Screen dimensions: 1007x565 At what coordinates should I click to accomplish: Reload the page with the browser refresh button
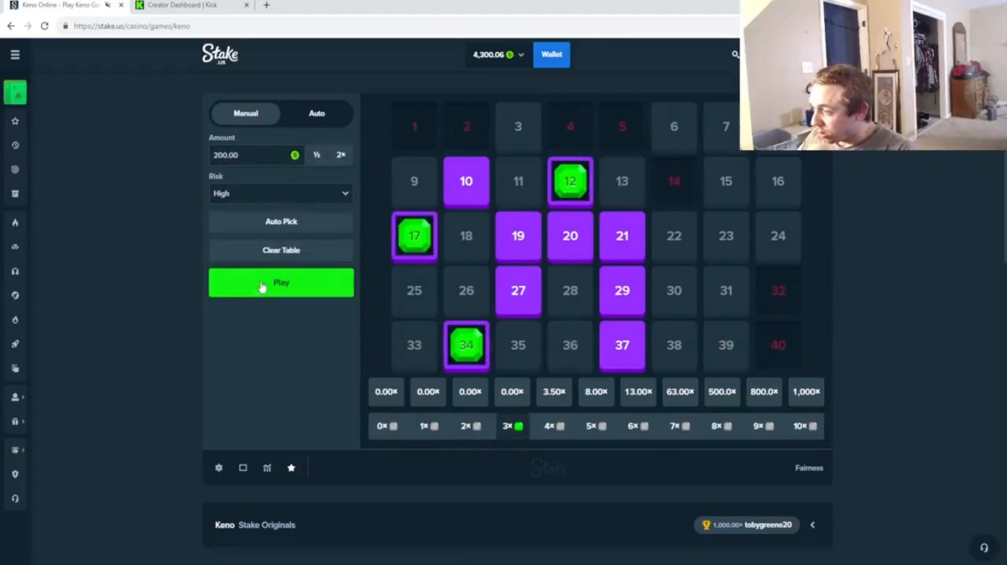[x=44, y=26]
